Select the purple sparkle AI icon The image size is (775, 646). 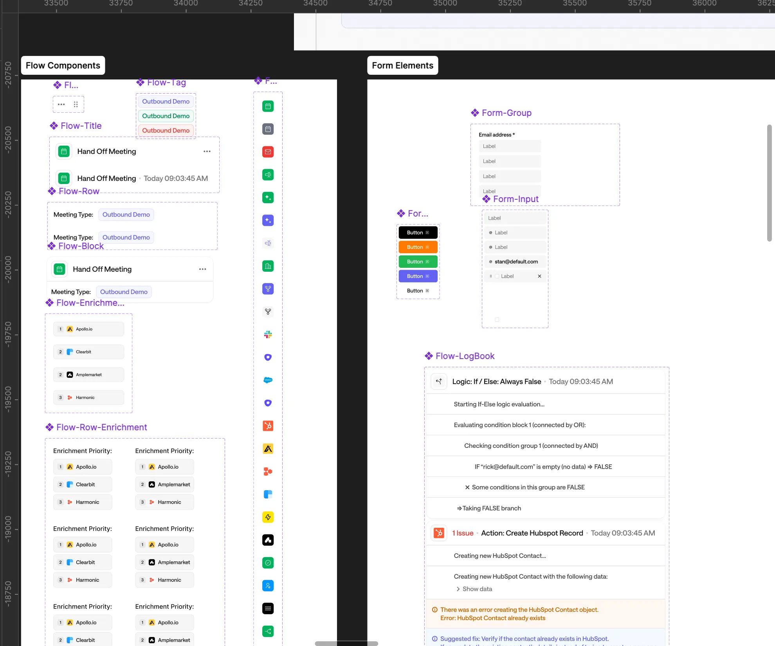click(268, 220)
